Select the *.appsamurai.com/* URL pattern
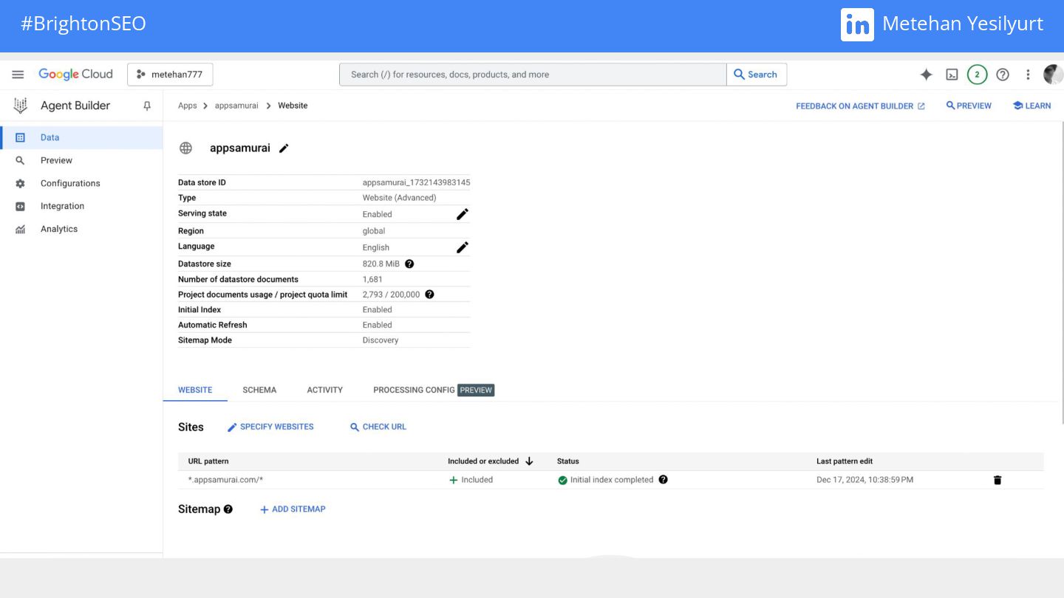The width and height of the screenshot is (1064, 598). pos(225,480)
